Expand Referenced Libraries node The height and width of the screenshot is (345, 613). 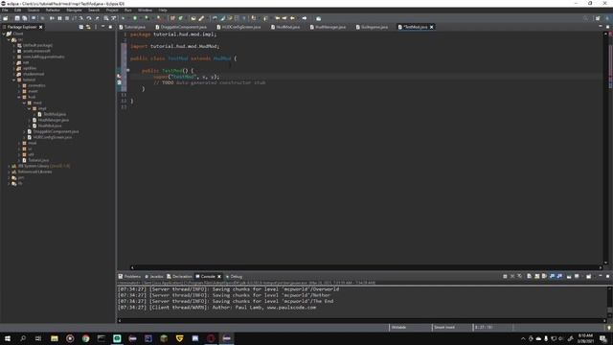[9, 172]
